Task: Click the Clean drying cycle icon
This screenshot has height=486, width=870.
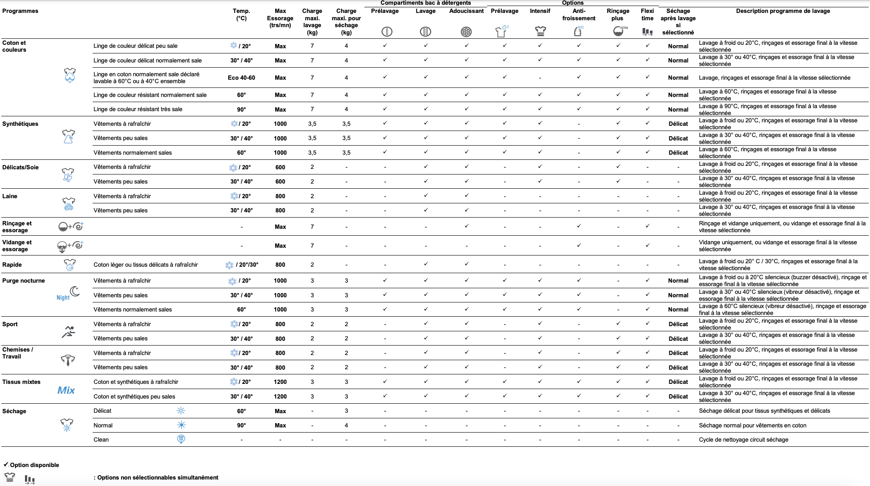Action: pos(181,439)
